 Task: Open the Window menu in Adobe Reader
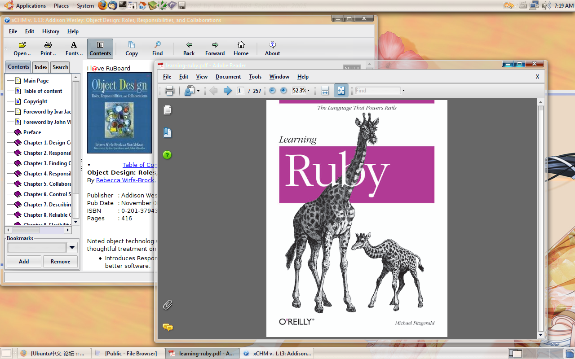(279, 77)
